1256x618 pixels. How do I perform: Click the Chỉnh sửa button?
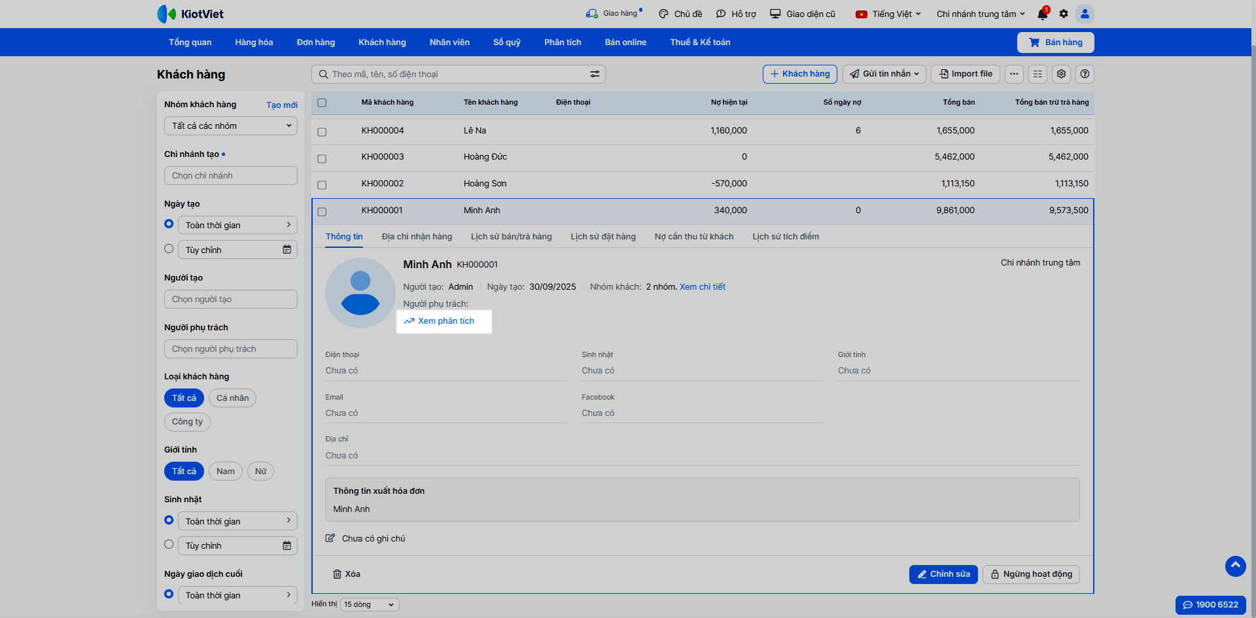(943, 574)
